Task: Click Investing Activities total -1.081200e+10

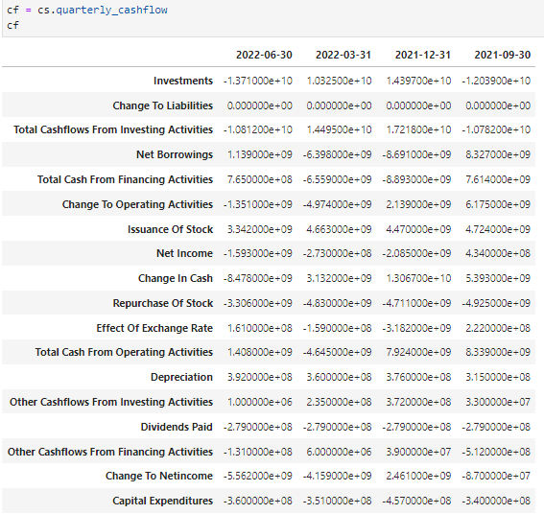Action: (258, 129)
